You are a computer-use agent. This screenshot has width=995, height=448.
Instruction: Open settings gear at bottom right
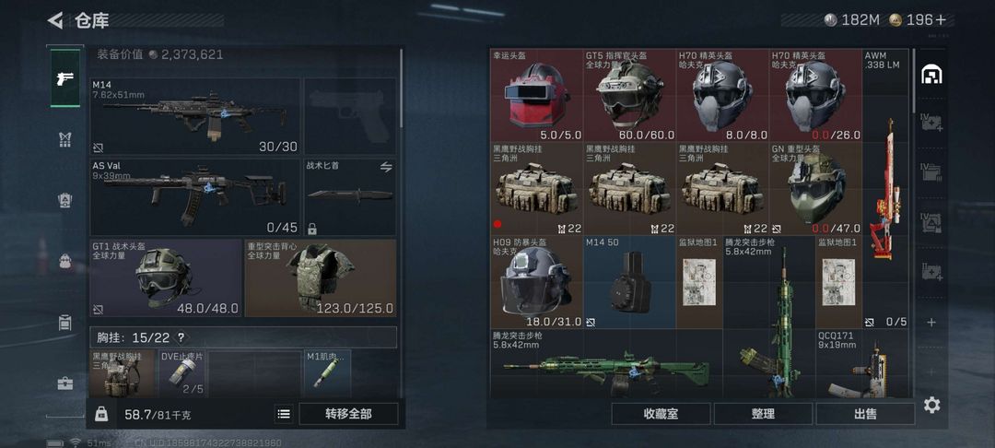(931, 405)
